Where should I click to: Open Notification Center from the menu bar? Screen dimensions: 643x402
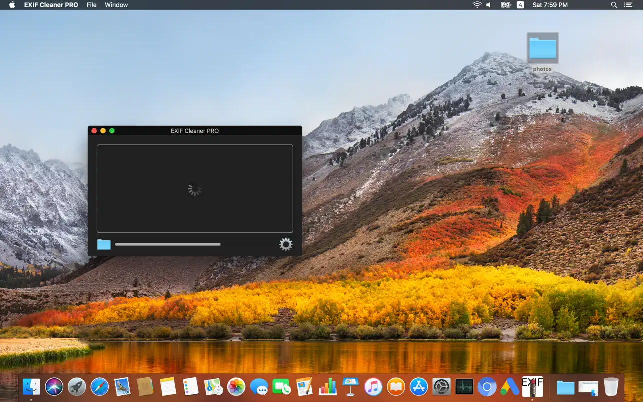(628, 5)
